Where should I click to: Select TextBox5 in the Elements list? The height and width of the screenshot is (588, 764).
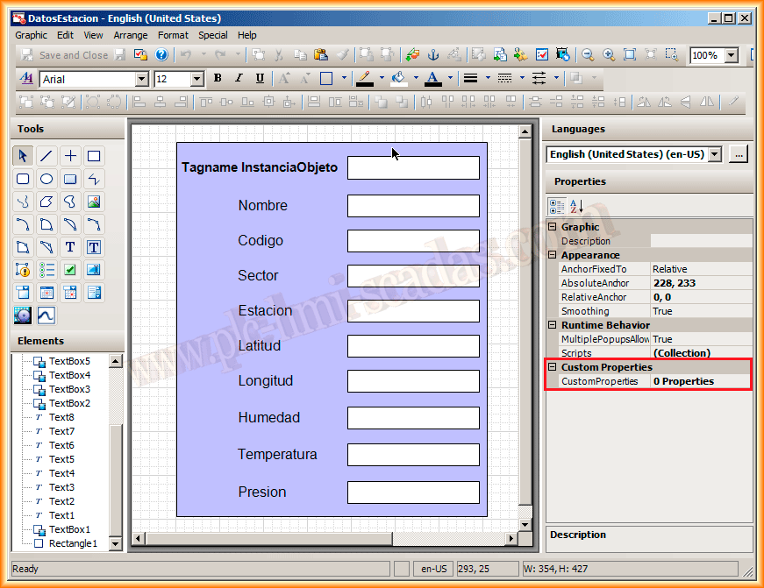tap(69, 361)
